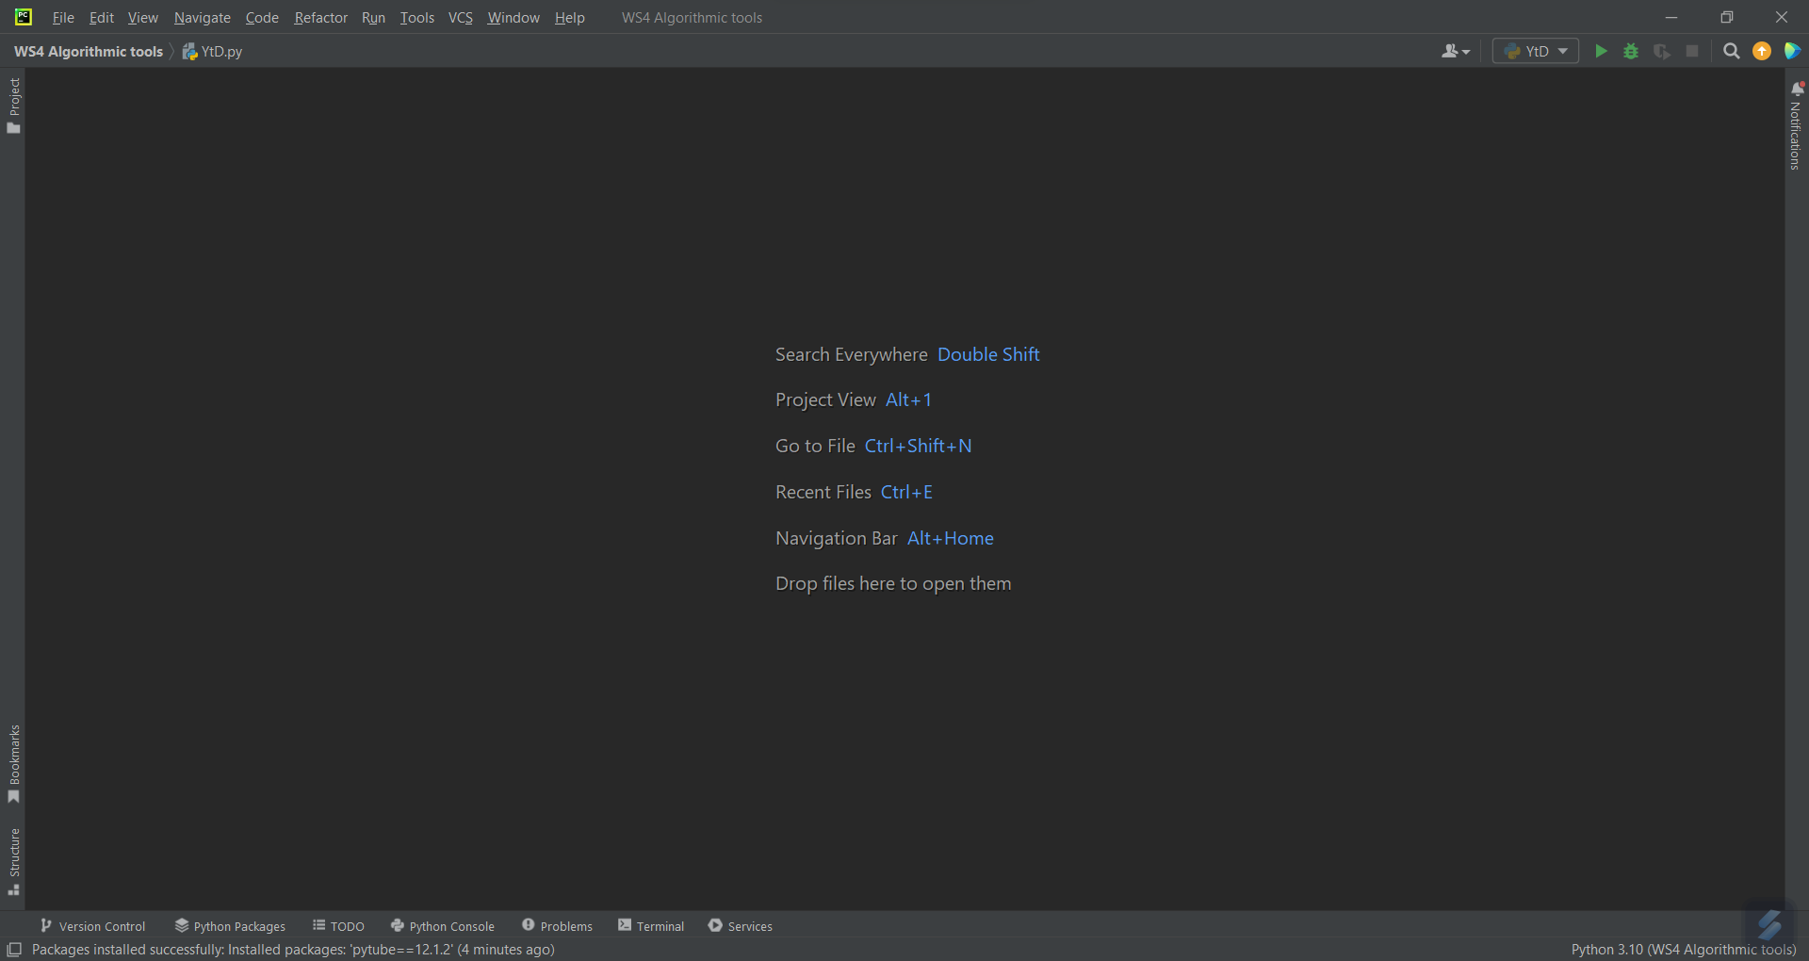Open the Run menu
Image resolution: width=1809 pixels, height=961 pixels.
[374, 18]
